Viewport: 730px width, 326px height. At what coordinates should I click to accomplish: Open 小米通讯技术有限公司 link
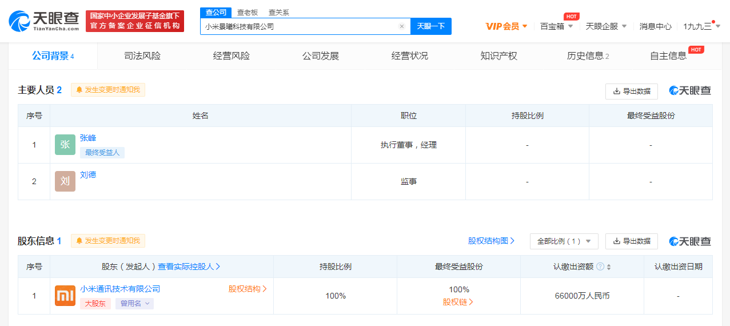pyautogui.click(x=120, y=289)
